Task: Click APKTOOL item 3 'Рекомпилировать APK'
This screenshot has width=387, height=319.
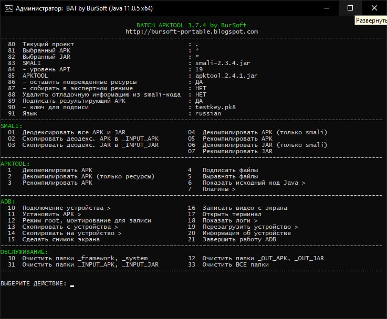Action: [x=50, y=183]
